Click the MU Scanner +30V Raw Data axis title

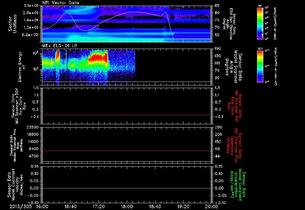18,106
